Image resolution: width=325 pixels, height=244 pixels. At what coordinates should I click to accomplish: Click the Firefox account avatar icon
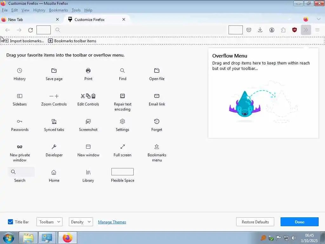[x=272, y=30]
